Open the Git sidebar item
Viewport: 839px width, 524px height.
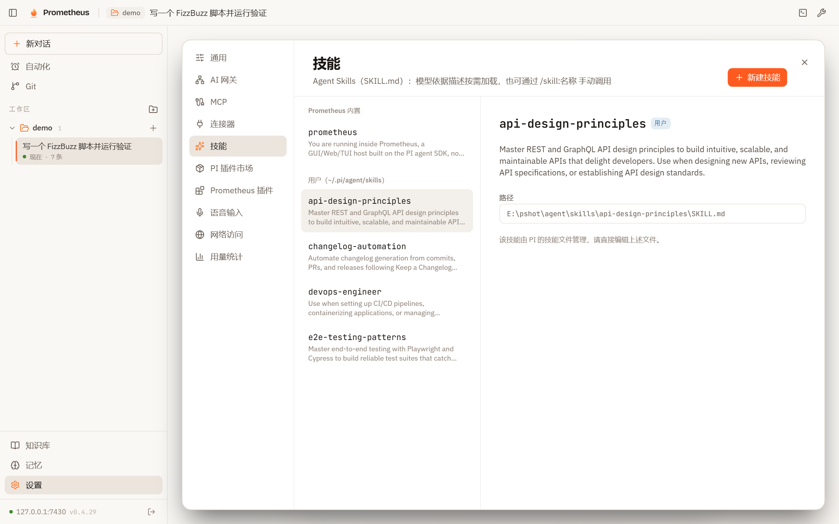[84, 86]
